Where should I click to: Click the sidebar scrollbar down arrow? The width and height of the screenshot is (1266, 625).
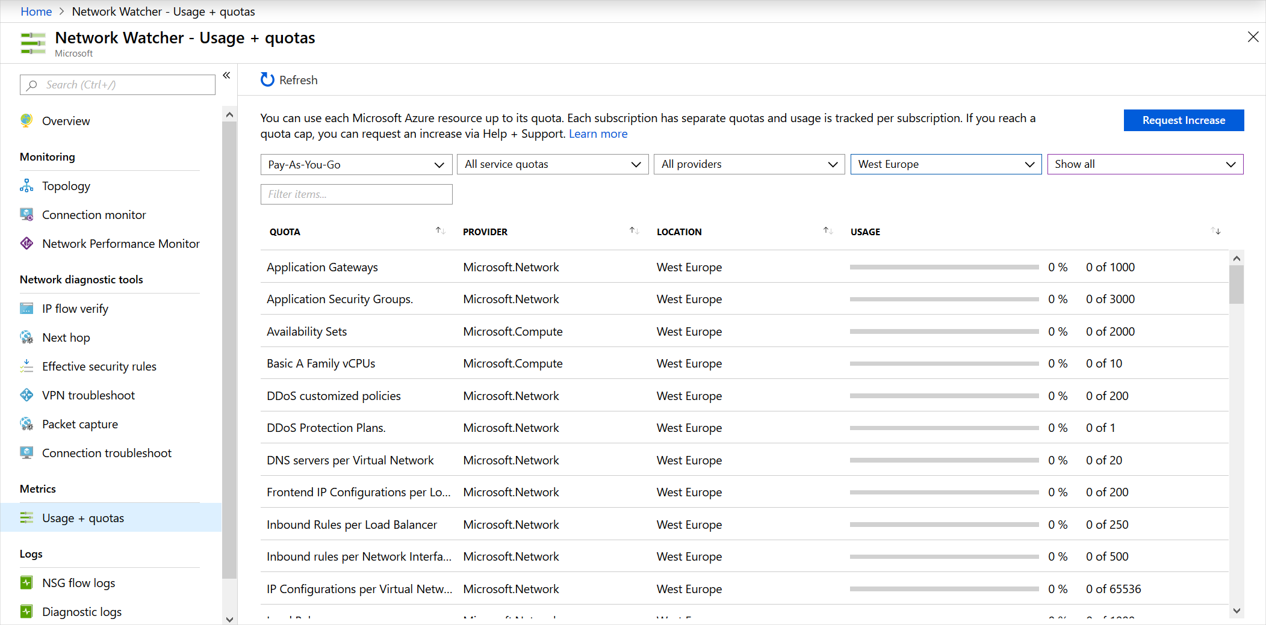[x=229, y=619]
